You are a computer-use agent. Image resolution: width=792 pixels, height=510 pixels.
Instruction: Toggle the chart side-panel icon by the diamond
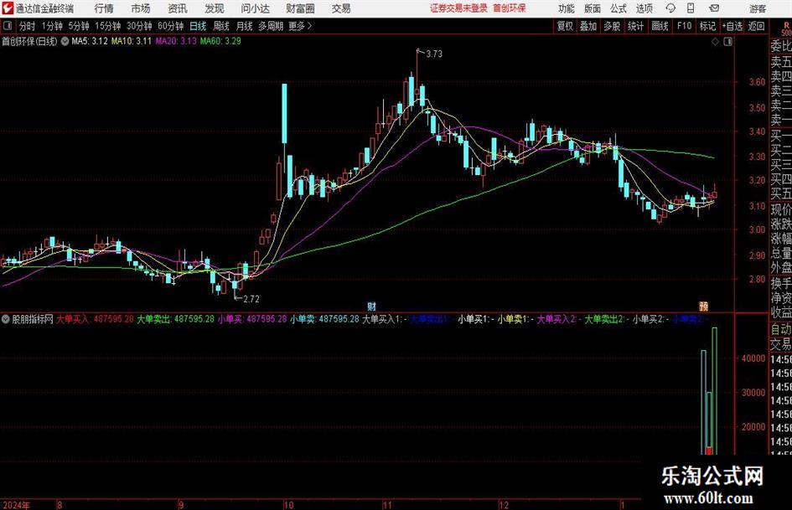[x=727, y=42]
